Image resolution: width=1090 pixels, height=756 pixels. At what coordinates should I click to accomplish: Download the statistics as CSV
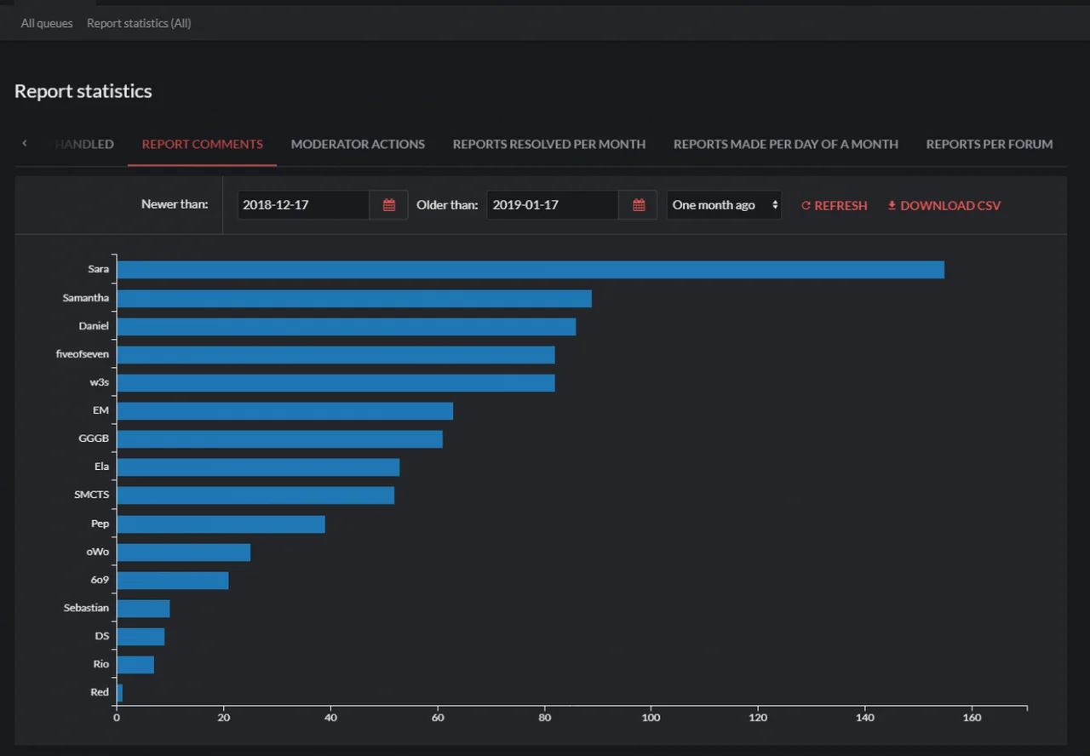click(944, 205)
